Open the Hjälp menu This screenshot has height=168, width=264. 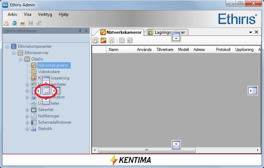click(64, 14)
